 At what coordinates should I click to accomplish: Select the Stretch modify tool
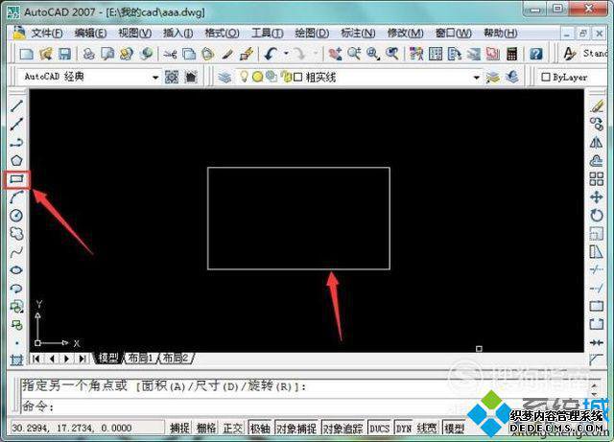[x=597, y=252]
